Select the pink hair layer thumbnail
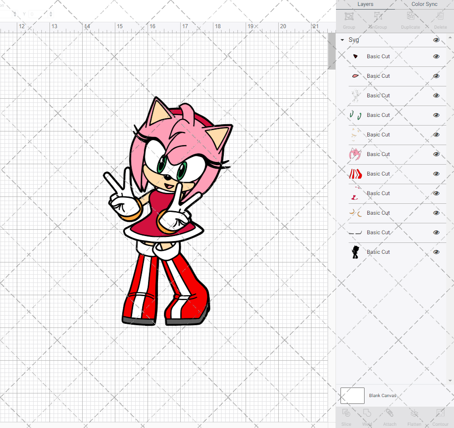454x428 pixels. [355, 154]
